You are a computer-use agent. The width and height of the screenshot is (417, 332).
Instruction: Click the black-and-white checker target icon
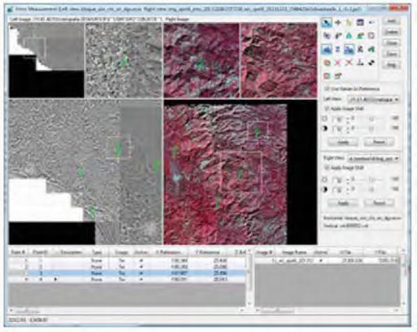[x=372, y=61]
